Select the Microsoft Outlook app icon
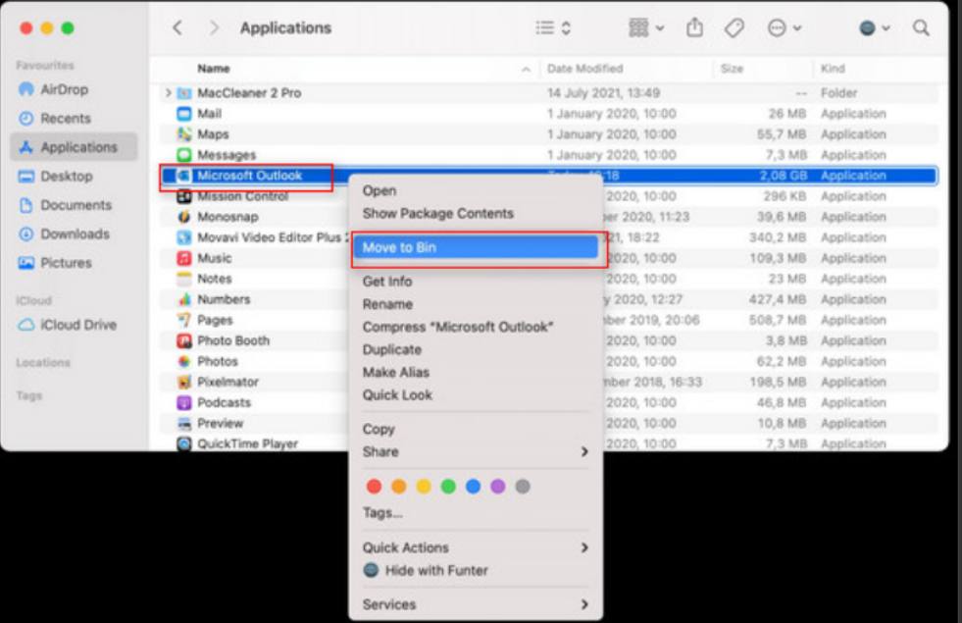The image size is (962, 623). click(183, 176)
